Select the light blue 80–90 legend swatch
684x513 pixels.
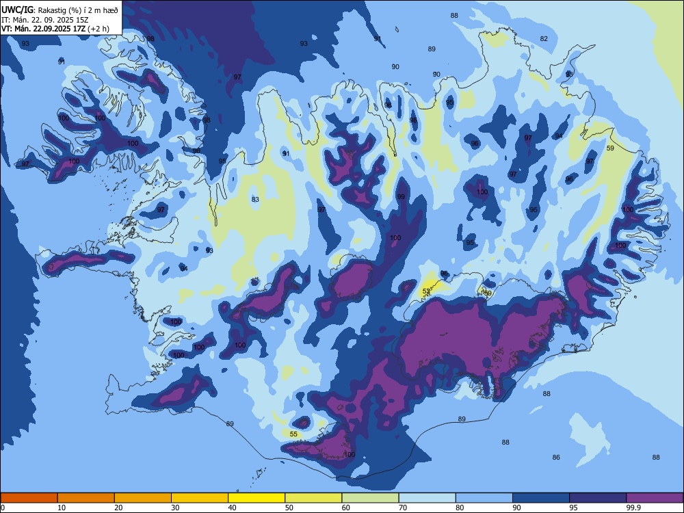pyautogui.click(x=484, y=498)
